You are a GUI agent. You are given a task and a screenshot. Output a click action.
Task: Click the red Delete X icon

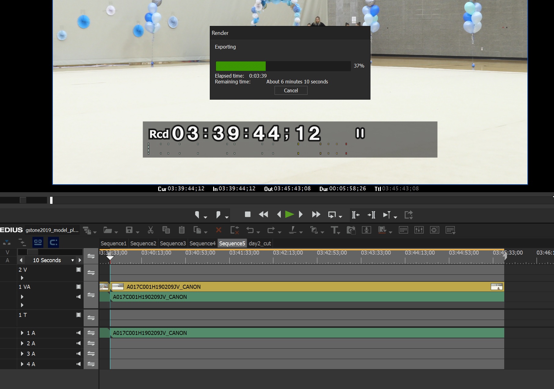pyautogui.click(x=219, y=230)
